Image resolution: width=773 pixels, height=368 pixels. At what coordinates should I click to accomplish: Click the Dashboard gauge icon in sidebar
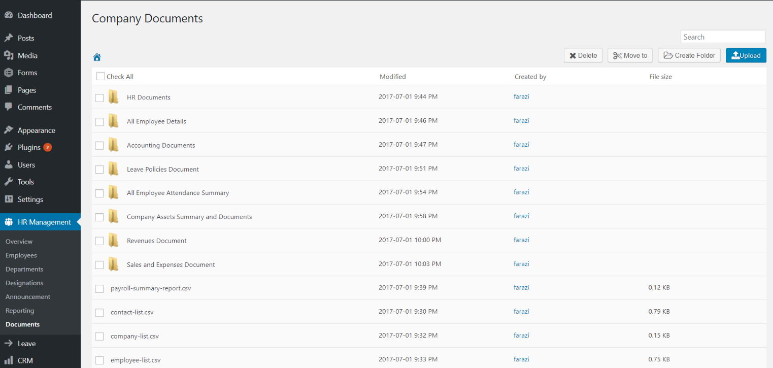9,15
